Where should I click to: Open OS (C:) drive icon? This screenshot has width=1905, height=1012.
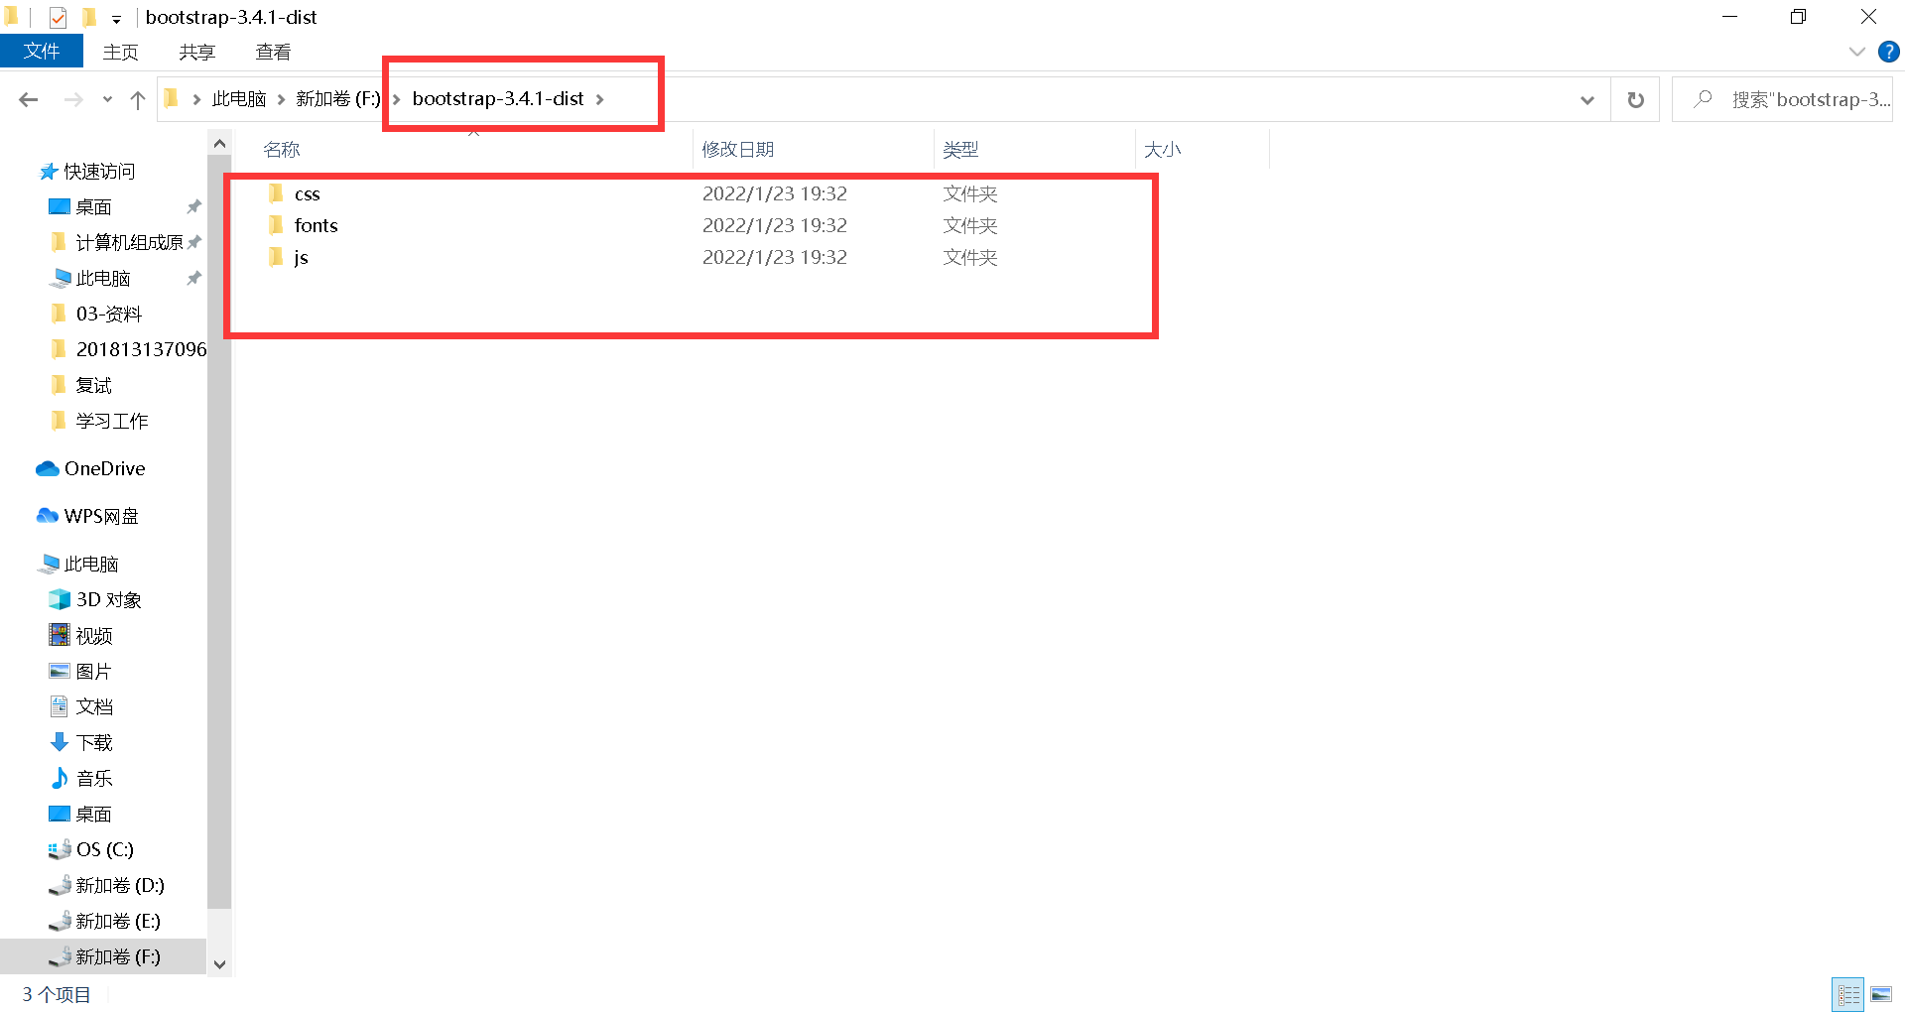pos(60,849)
